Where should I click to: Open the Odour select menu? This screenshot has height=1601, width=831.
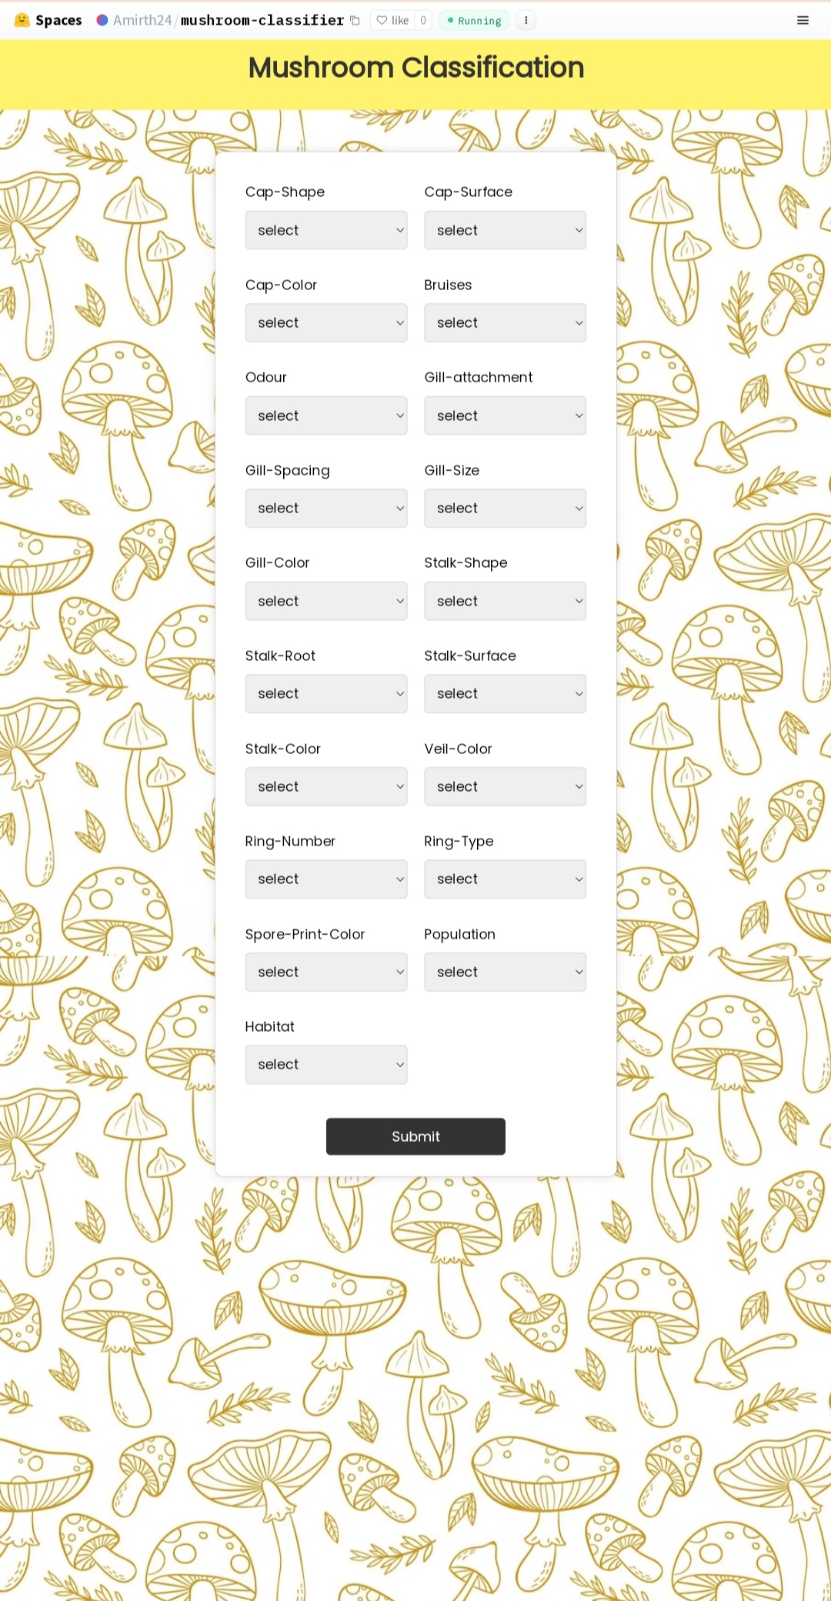coord(325,415)
